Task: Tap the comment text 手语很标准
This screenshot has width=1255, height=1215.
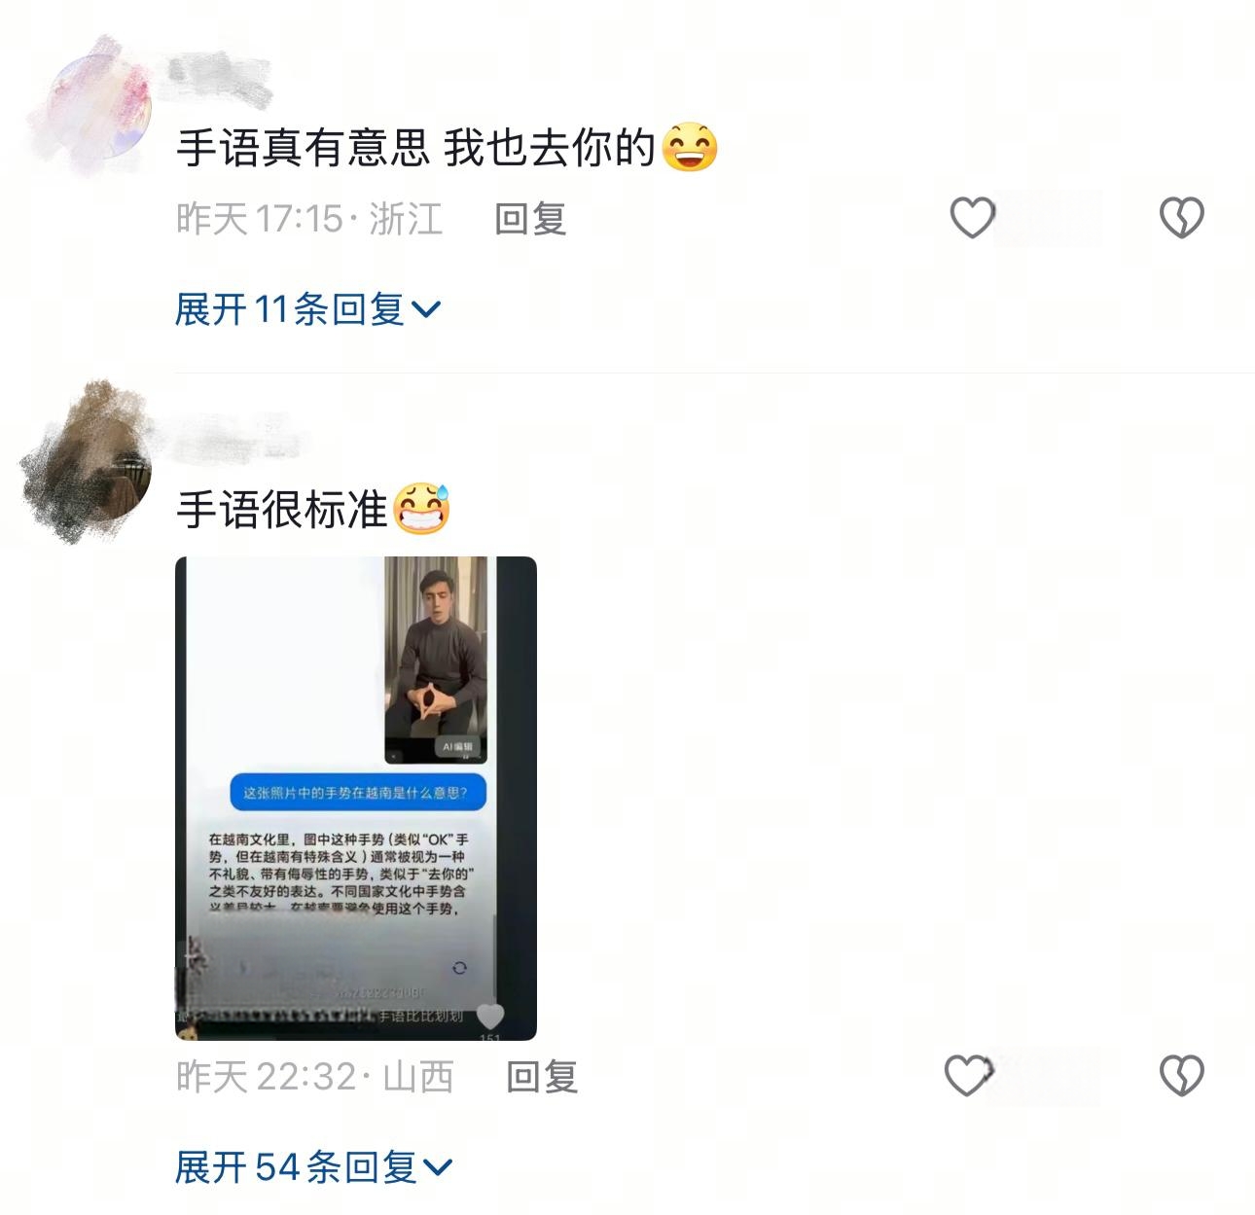Action: 282,509
